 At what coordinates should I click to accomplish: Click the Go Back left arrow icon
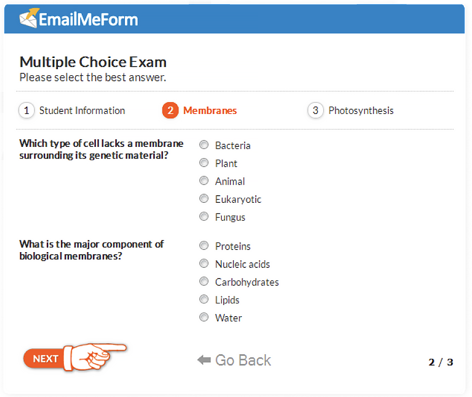[x=204, y=359]
